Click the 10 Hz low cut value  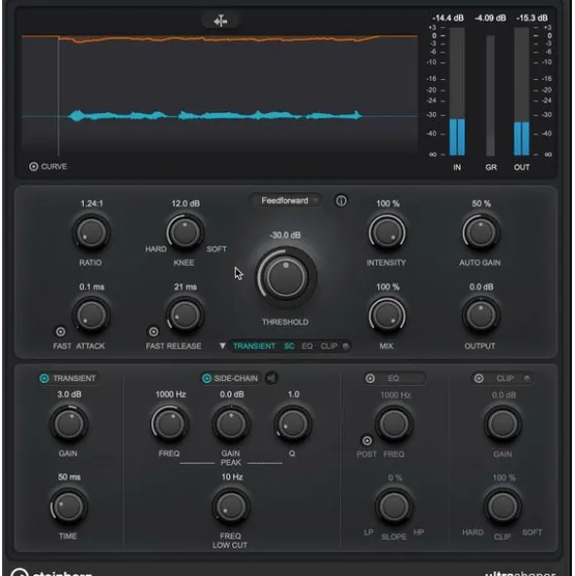232,478
